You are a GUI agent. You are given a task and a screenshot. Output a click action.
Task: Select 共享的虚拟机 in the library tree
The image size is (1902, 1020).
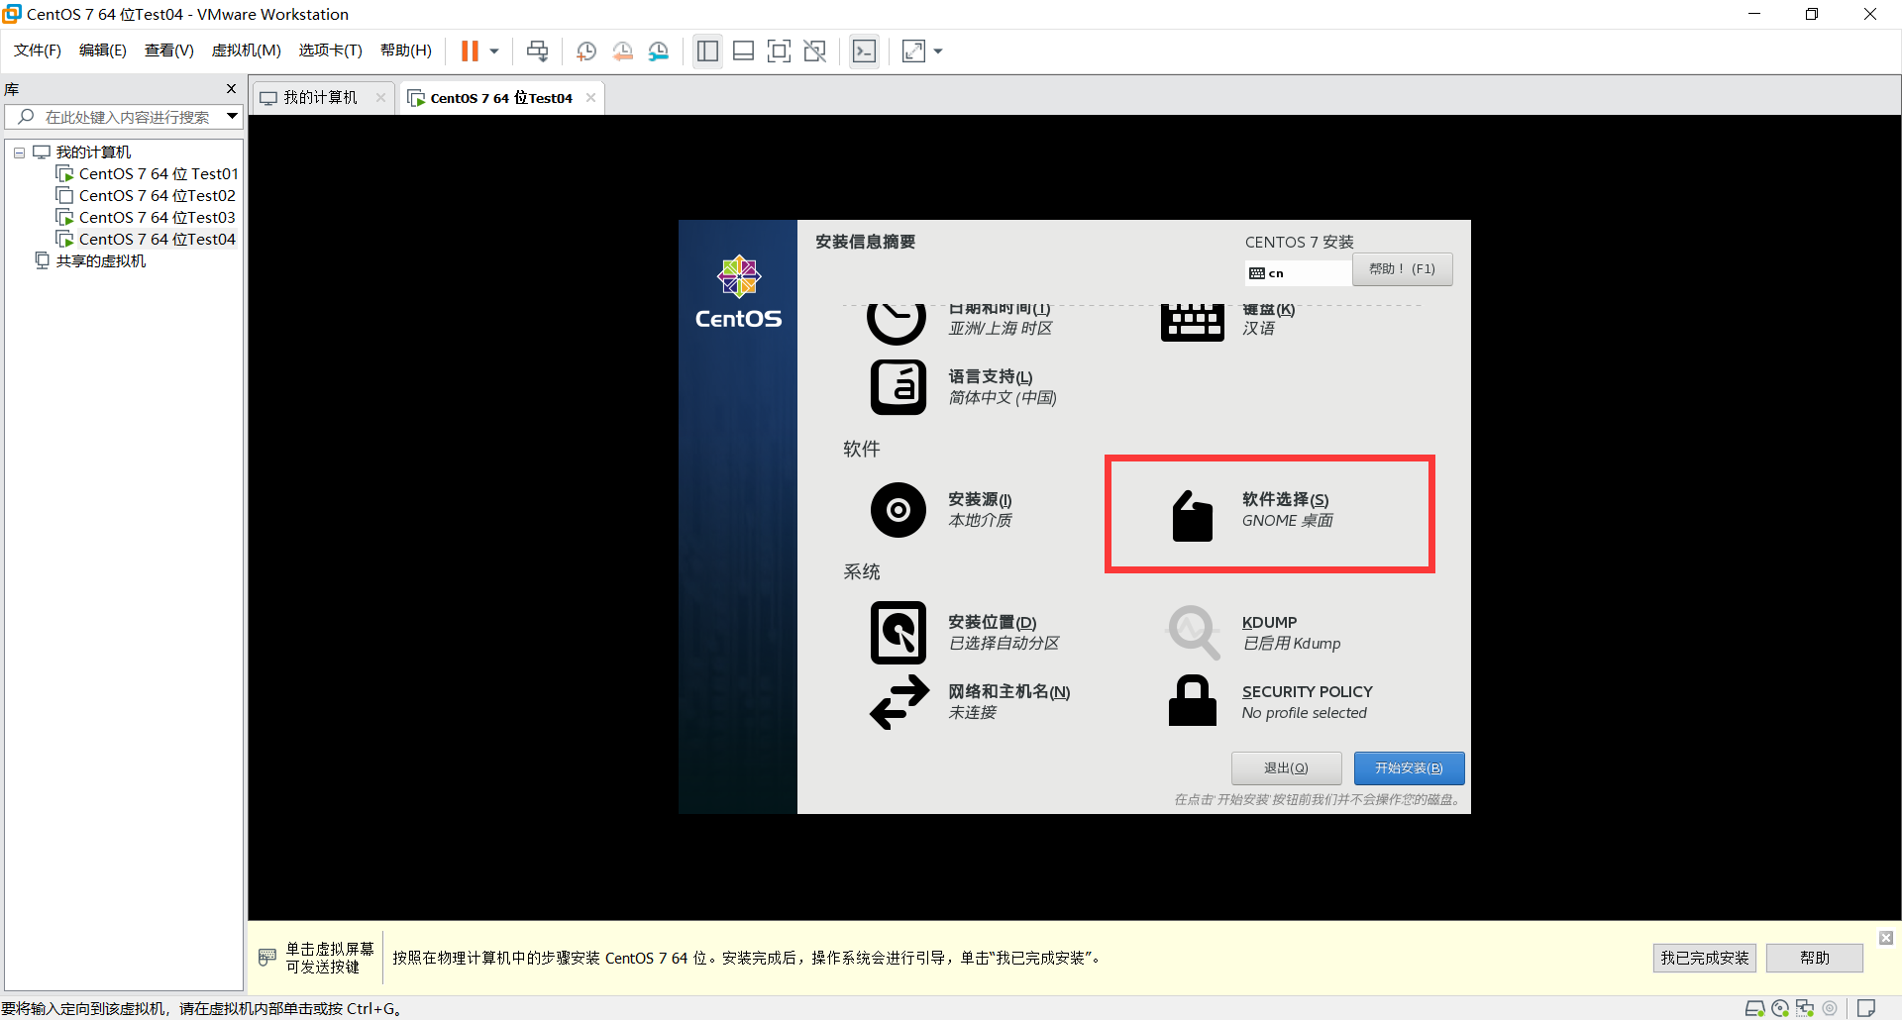pos(101,261)
